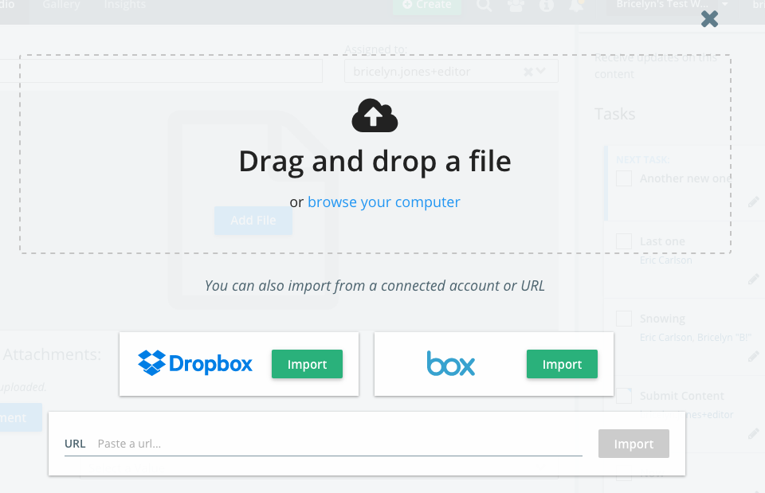Open the info circle icon
Image resolution: width=765 pixels, height=493 pixels.
click(x=547, y=6)
